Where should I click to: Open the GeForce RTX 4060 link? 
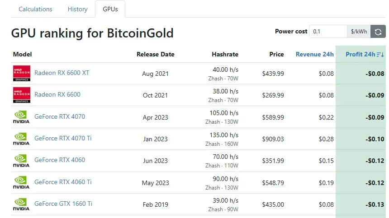60,160
